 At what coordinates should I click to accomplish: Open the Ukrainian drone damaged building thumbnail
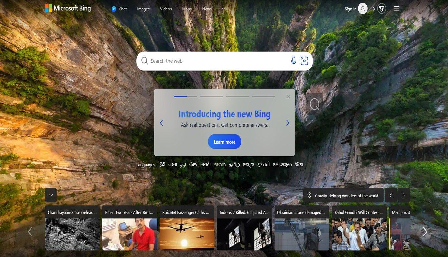(x=302, y=234)
